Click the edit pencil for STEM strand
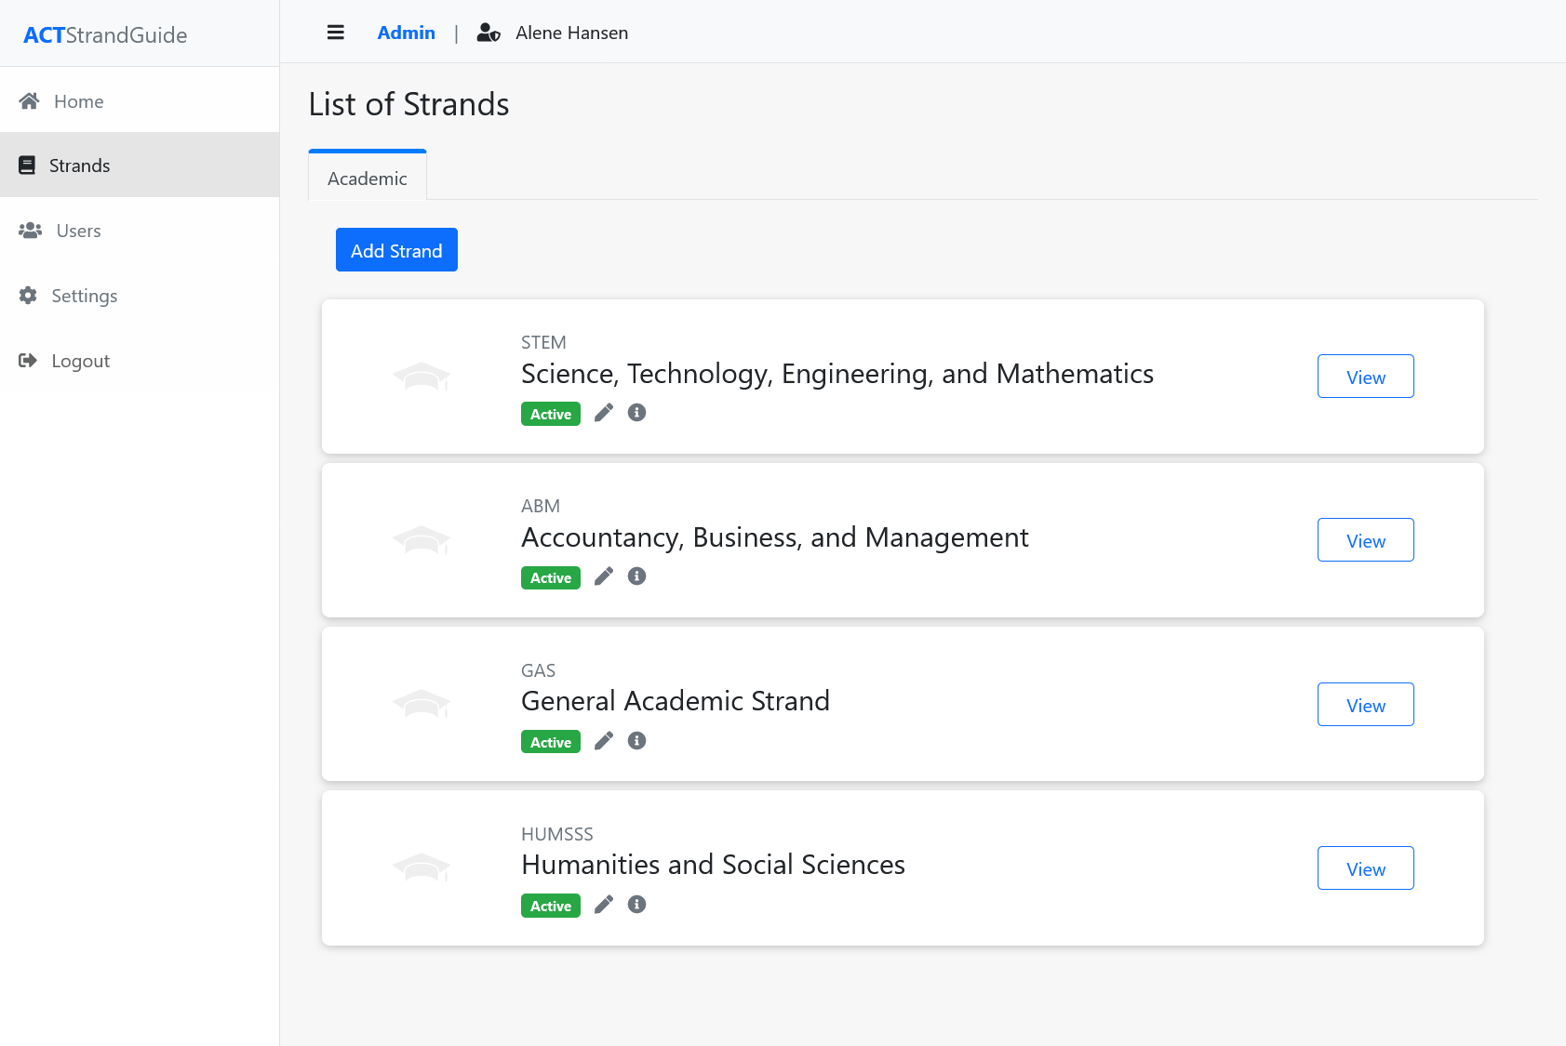Image resolution: width=1566 pixels, height=1046 pixels. click(x=604, y=413)
